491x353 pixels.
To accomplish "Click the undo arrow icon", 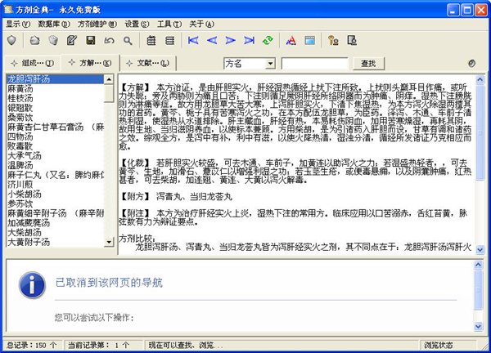I will point(110,40).
